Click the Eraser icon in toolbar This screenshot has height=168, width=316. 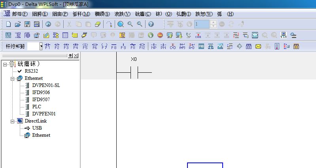[x=98, y=25]
